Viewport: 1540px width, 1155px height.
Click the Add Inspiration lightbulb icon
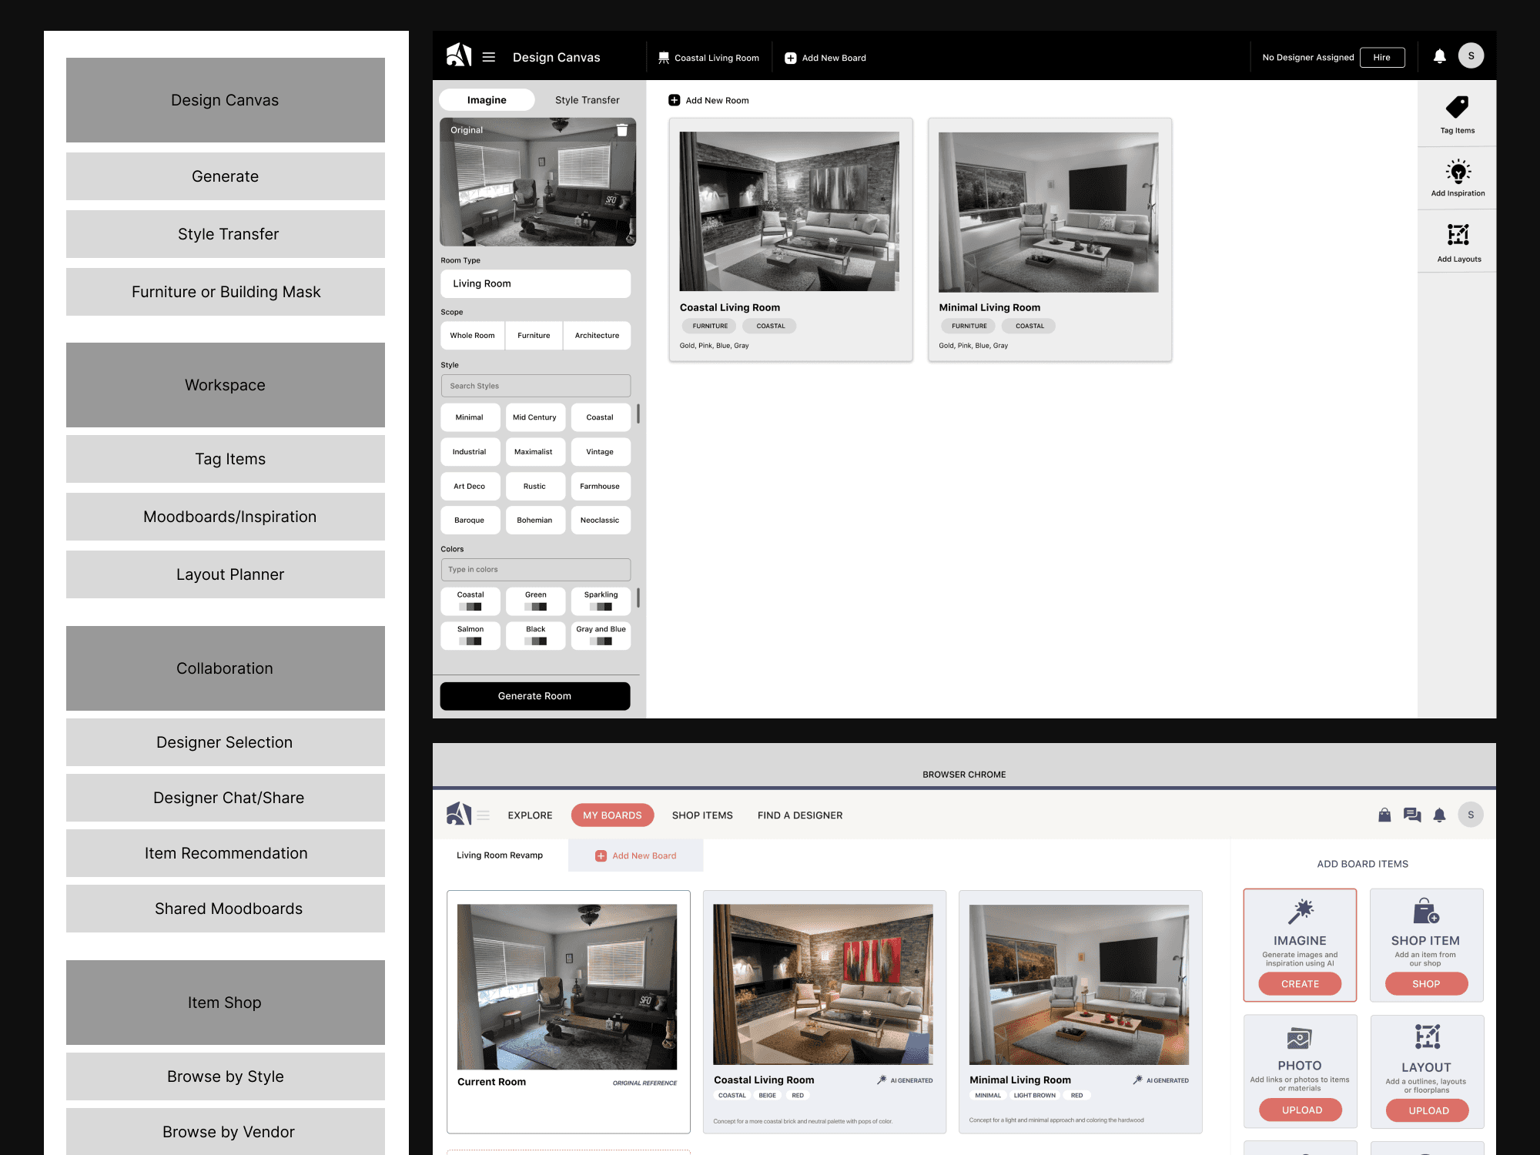tap(1458, 171)
